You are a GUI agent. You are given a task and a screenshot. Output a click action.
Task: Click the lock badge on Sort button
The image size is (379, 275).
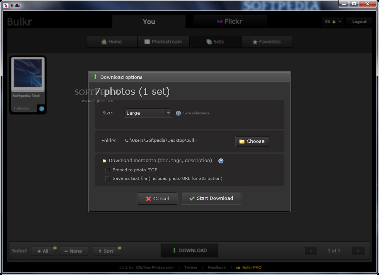[x=119, y=248]
